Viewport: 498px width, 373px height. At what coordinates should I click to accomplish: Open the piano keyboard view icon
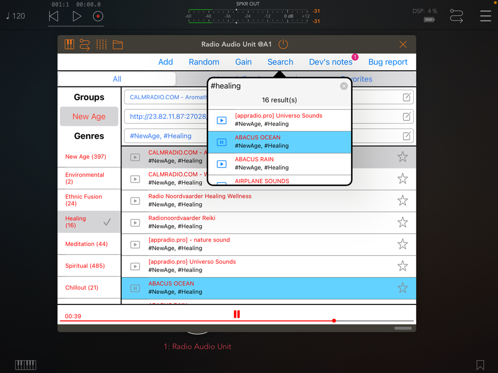69,44
